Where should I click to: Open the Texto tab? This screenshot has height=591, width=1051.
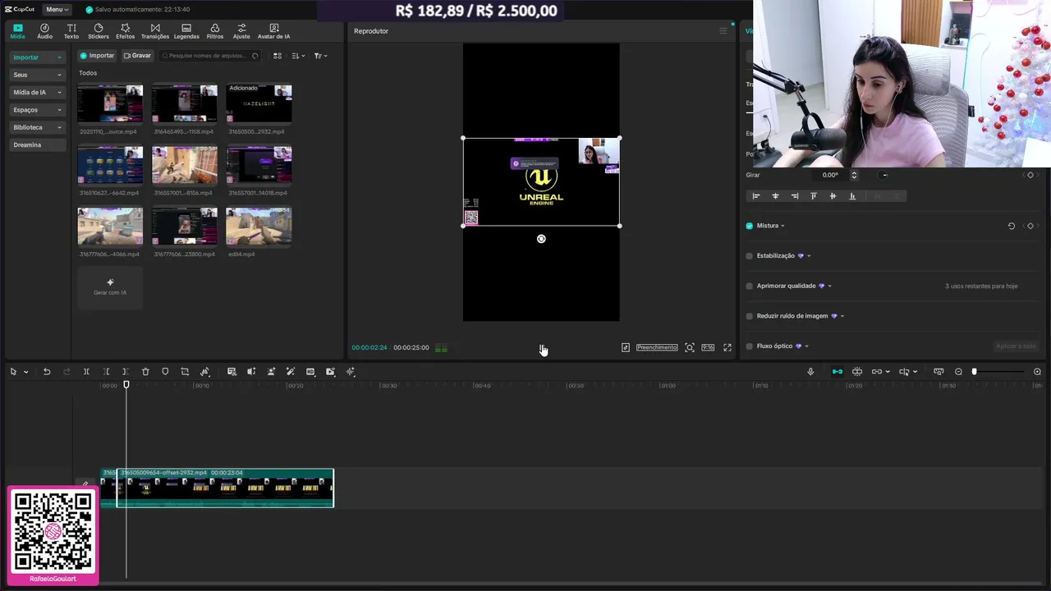point(71,31)
